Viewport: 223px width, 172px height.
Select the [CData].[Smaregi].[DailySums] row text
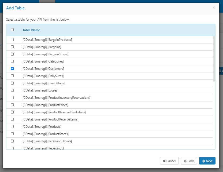coord(43,76)
